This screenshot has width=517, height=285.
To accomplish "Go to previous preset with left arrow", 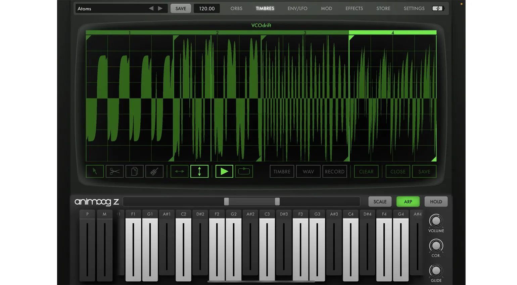I will coord(151,8).
